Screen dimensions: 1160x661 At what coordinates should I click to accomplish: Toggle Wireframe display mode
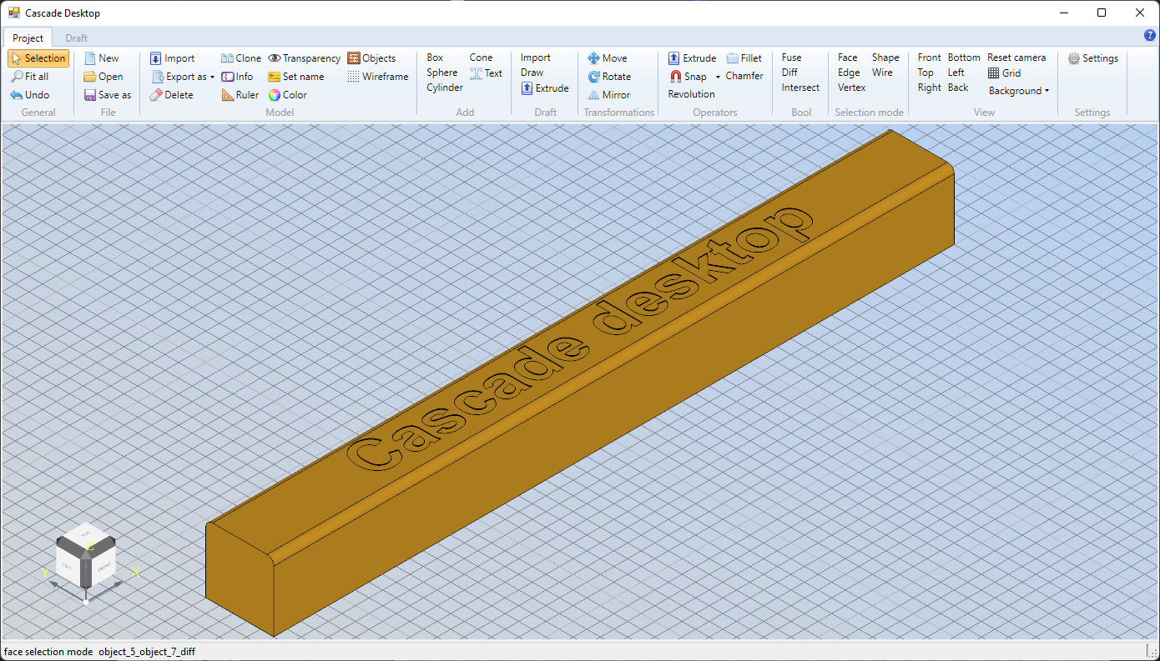tap(378, 77)
